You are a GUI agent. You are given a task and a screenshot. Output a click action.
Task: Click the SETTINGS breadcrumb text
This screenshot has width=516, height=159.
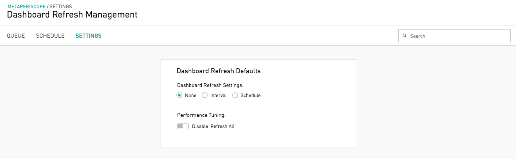point(61,6)
